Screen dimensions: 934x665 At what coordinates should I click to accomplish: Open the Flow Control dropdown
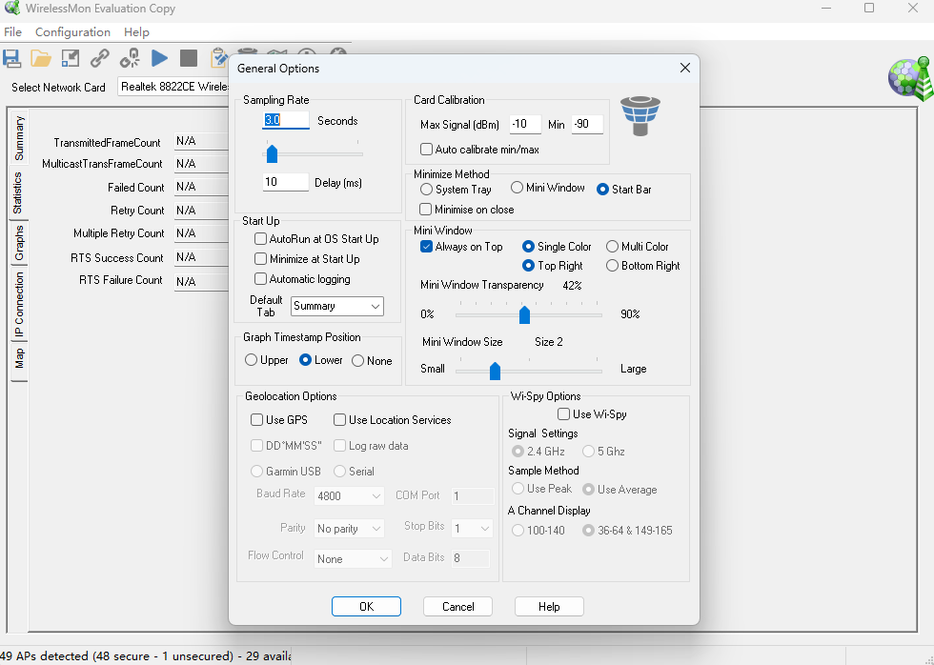(353, 559)
